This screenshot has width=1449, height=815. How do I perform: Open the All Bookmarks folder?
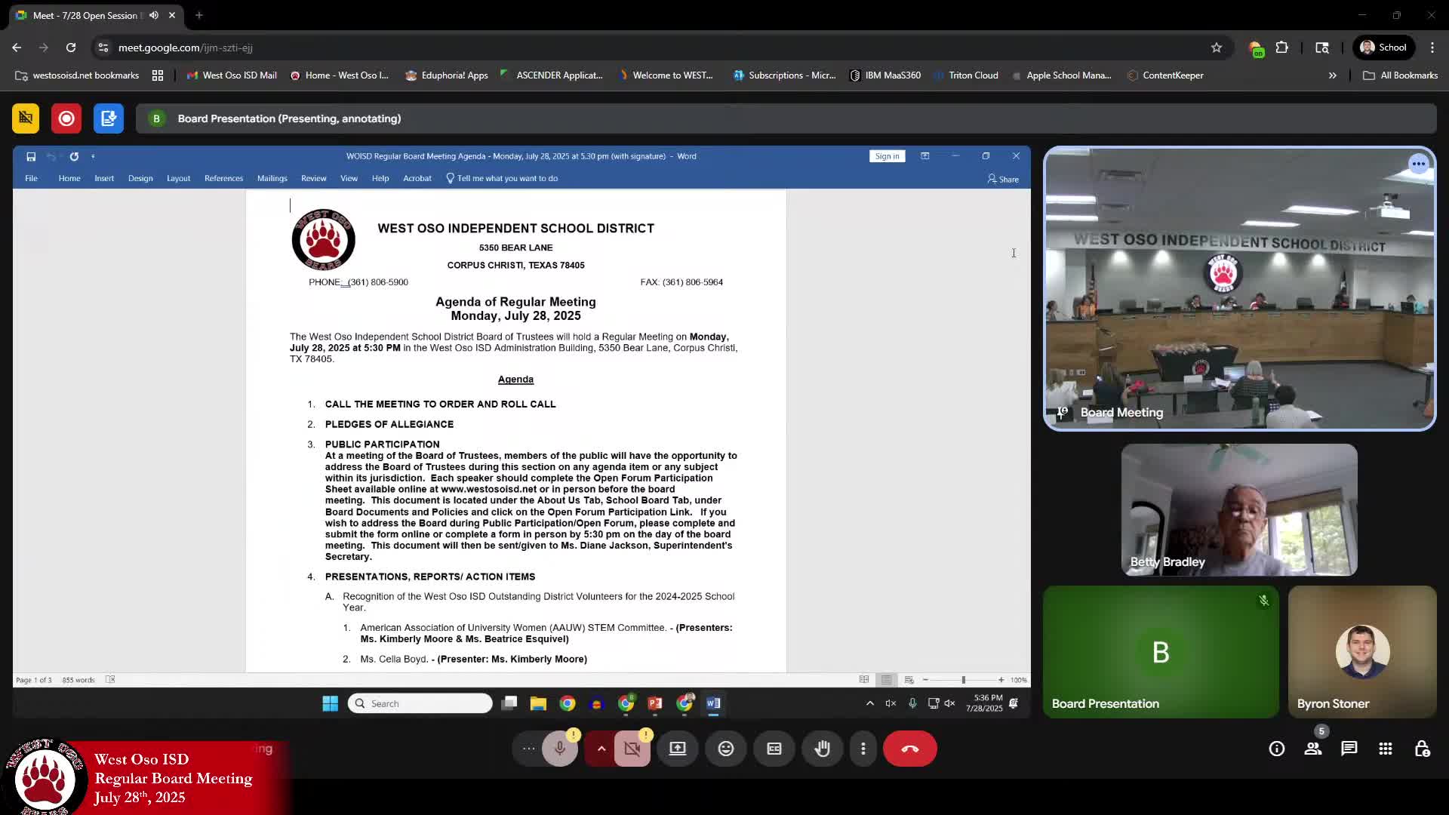[x=1401, y=75]
